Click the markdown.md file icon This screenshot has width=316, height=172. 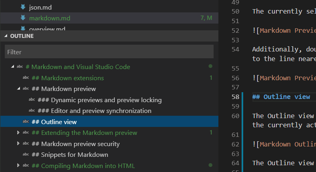tap(23, 18)
